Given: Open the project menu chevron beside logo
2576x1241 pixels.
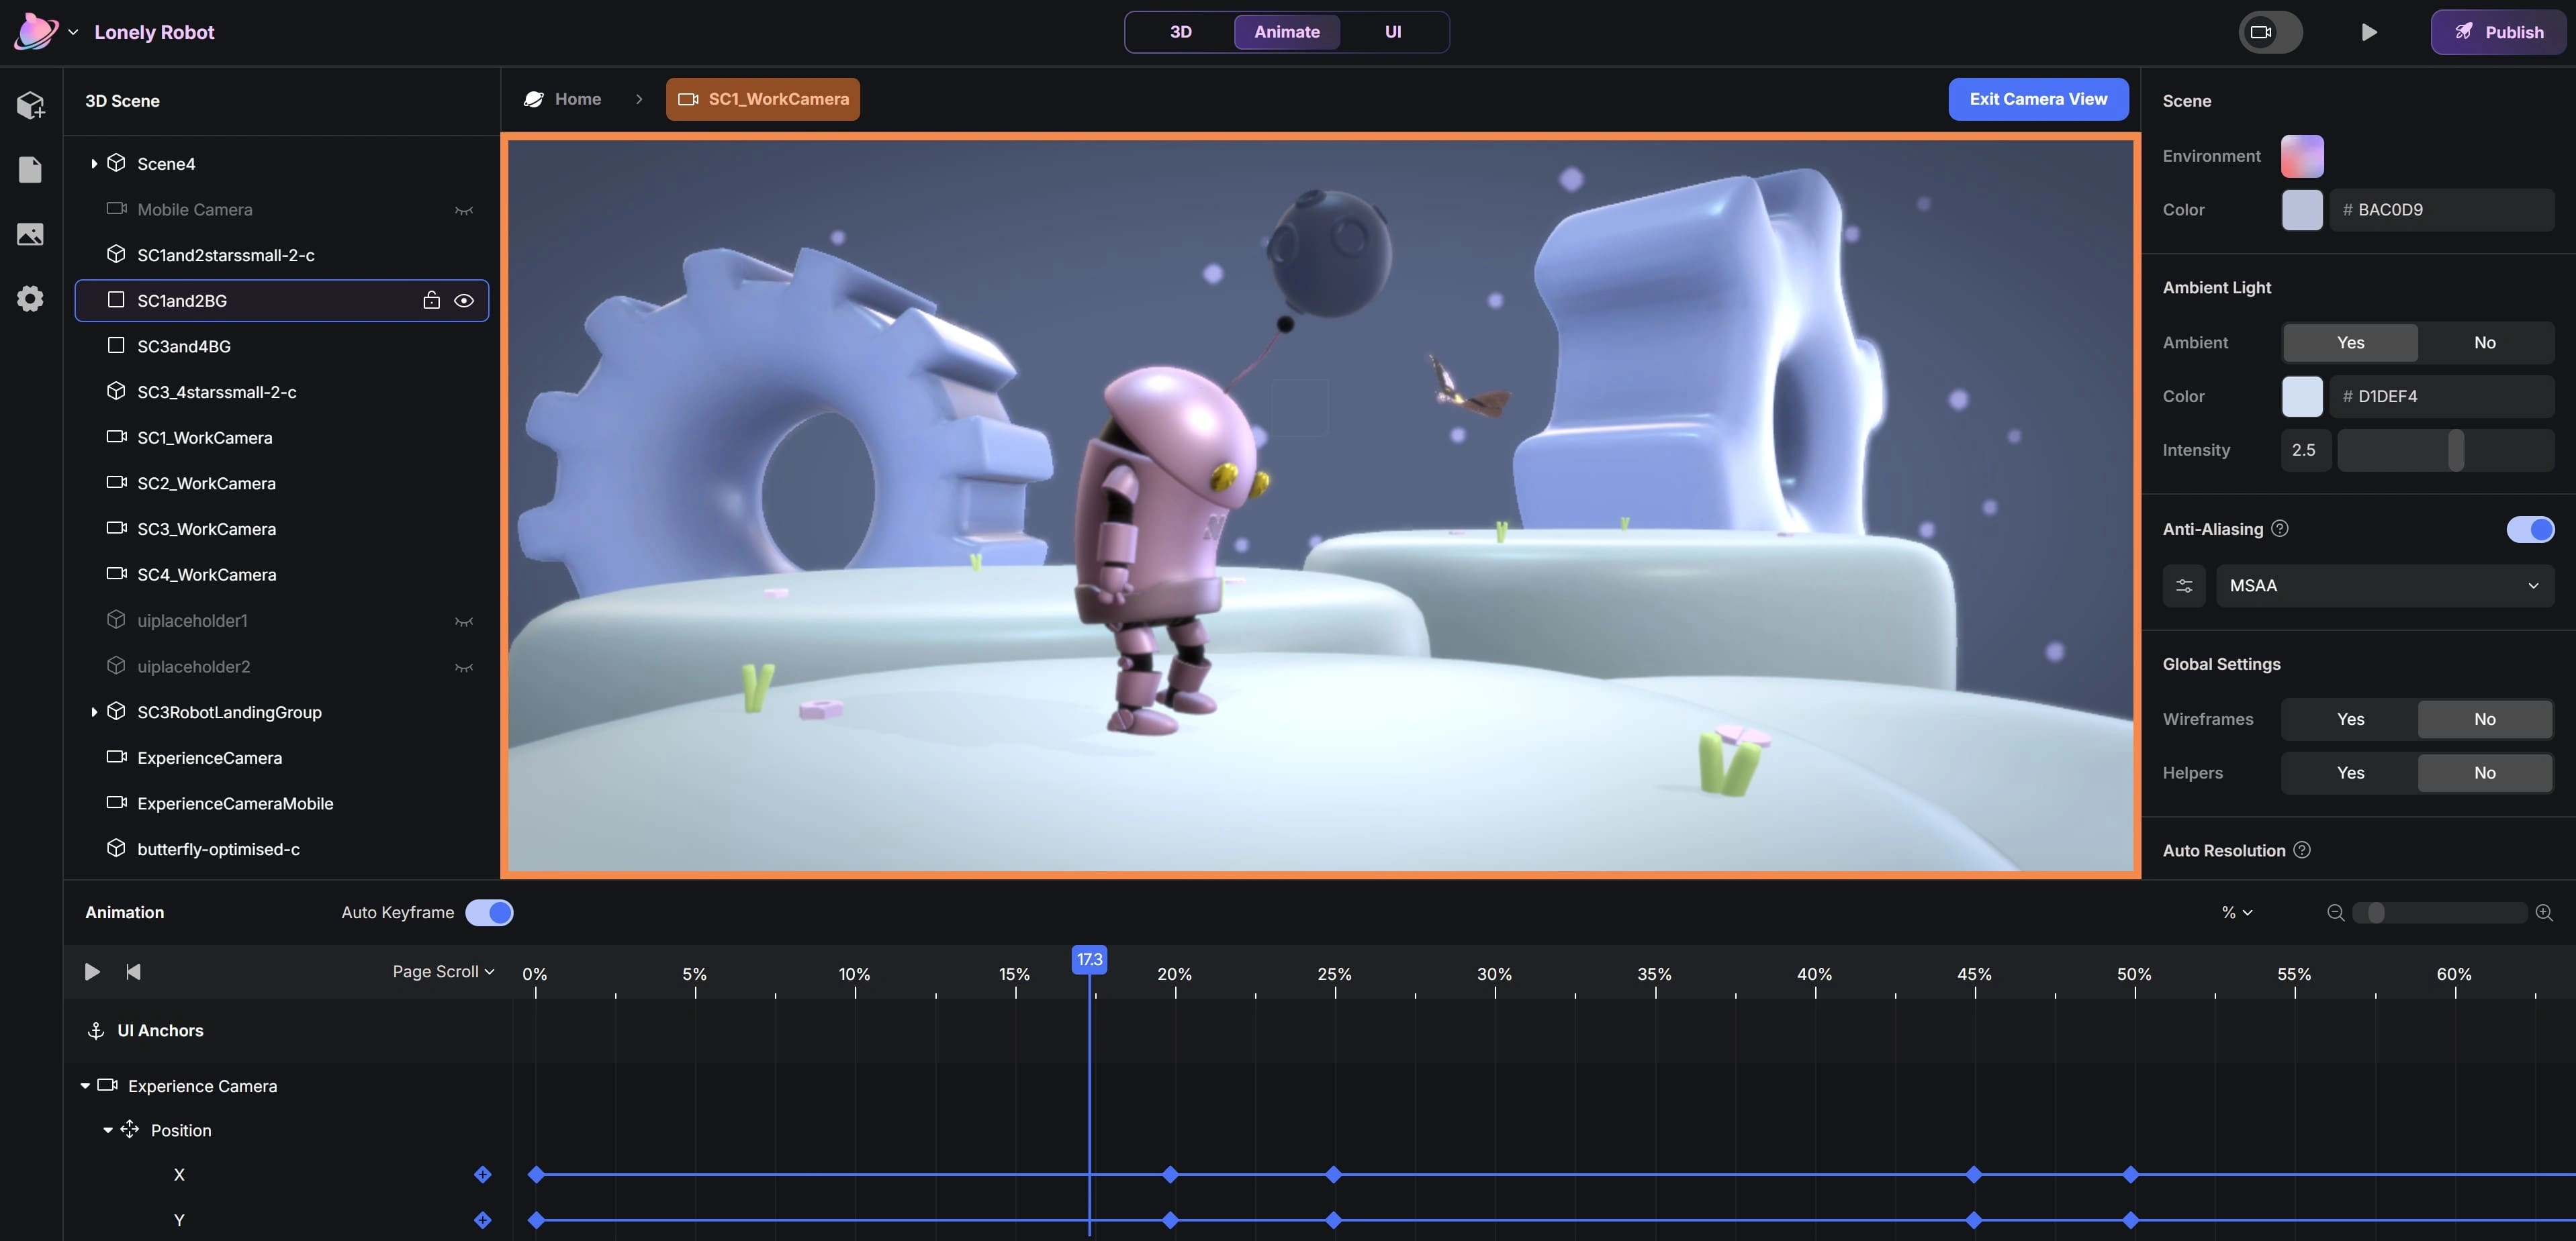Looking at the screenshot, I should (73, 32).
